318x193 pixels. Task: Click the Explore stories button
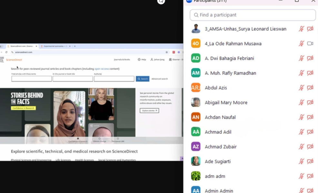coord(149,111)
